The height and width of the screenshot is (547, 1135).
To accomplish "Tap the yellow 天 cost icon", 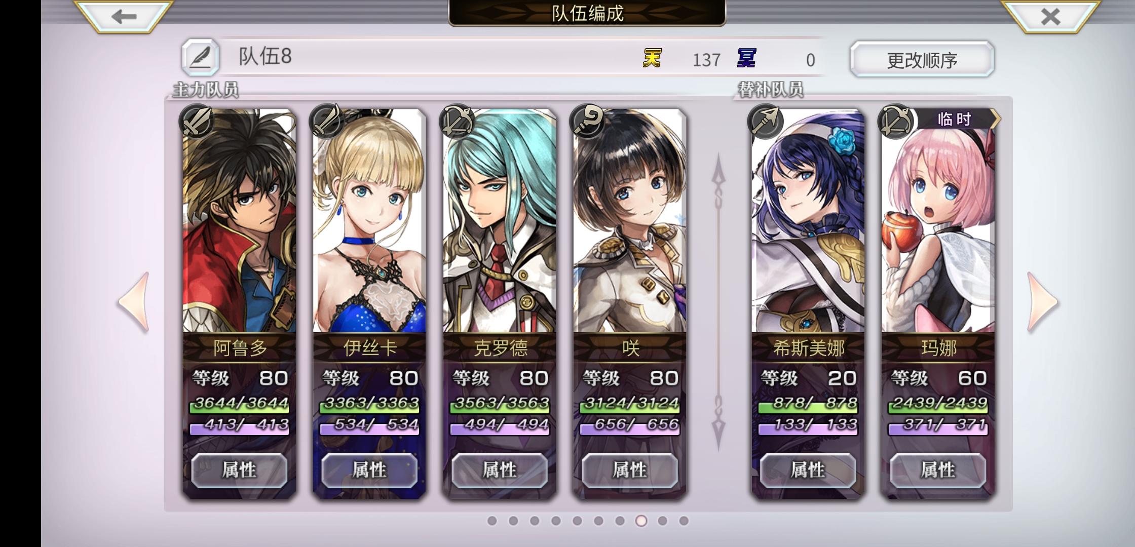I will pyautogui.click(x=652, y=58).
